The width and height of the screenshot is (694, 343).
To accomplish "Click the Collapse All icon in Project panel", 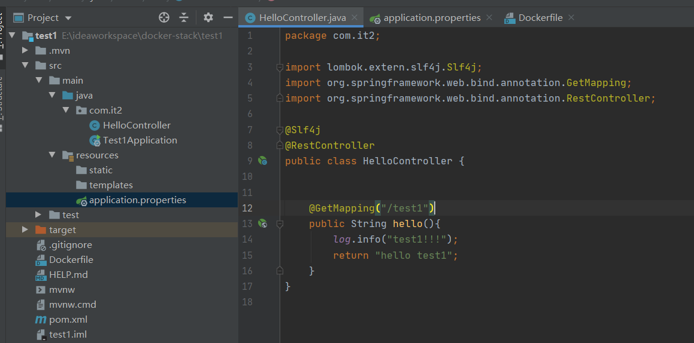I will 184,18.
